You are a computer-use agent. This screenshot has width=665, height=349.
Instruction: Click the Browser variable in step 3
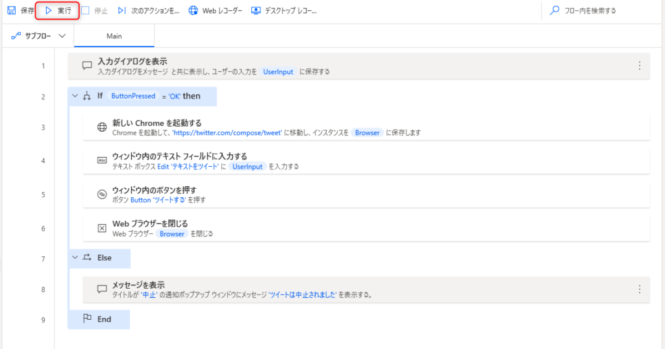click(368, 132)
